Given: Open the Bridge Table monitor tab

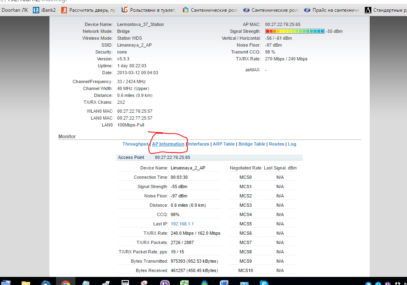Looking at the screenshot, I should 252,144.
